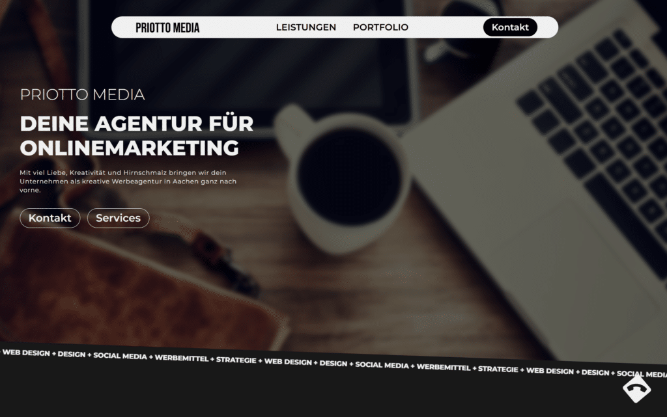Click the cut-off Social Media text at ticker end
Viewport: 667px width, 417px height.
tap(642, 373)
